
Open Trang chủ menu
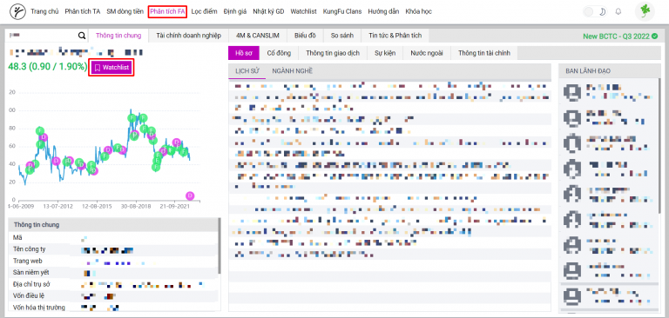tap(44, 11)
